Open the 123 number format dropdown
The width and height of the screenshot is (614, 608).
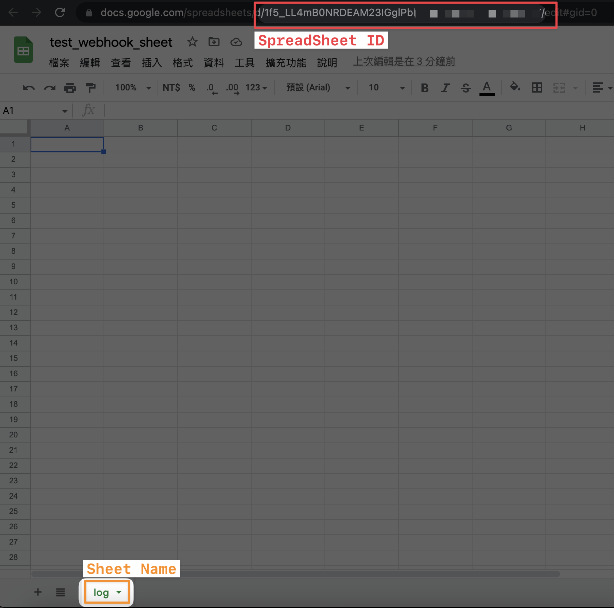256,87
